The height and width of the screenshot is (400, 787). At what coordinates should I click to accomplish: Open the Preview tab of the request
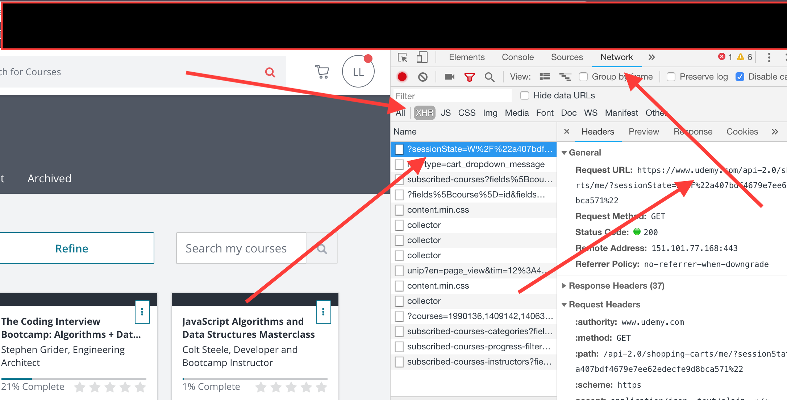coord(644,132)
